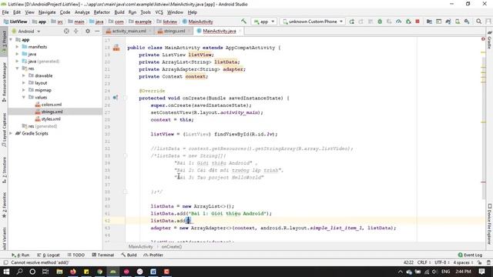Collapse the res folder node

point(17,68)
